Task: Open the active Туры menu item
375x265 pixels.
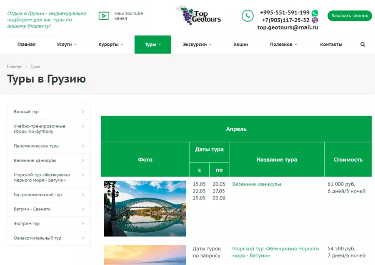Action: (x=152, y=45)
